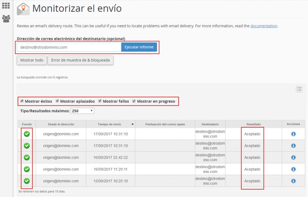The width and height of the screenshot is (308, 197).
Task: Open the table view options icon above the list
Action: [299, 89]
